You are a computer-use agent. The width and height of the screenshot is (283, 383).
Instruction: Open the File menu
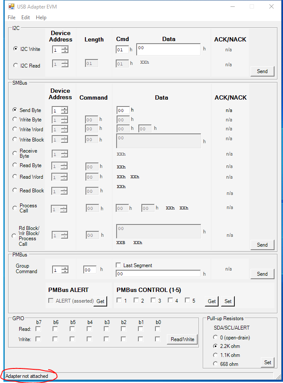click(12, 18)
